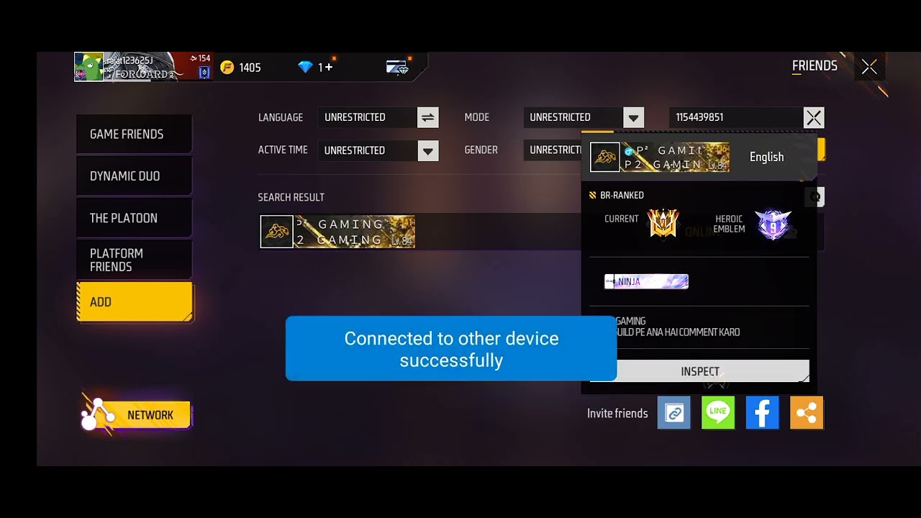Swap language using the arrows icon
This screenshot has height=518, width=921.
[428, 117]
